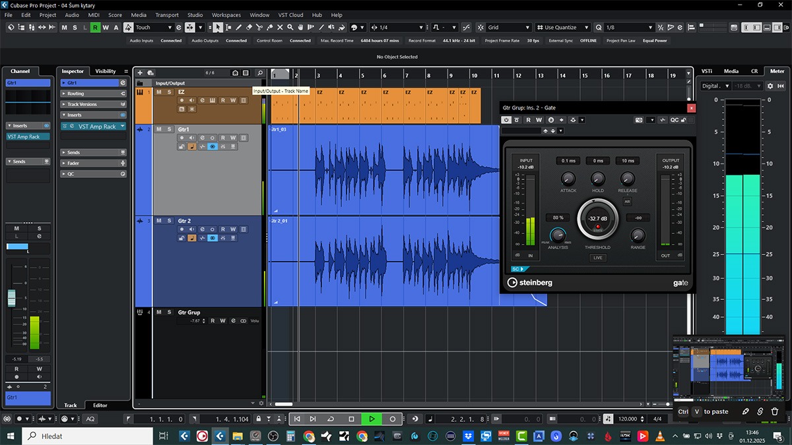Expand the Grid snap type dropdown

[508, 28]
